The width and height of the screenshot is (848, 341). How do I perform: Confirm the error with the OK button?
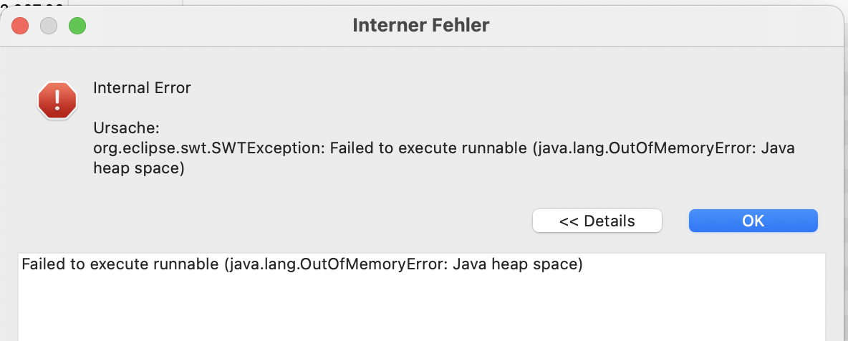pyautogui.click(x=753, y=221)
